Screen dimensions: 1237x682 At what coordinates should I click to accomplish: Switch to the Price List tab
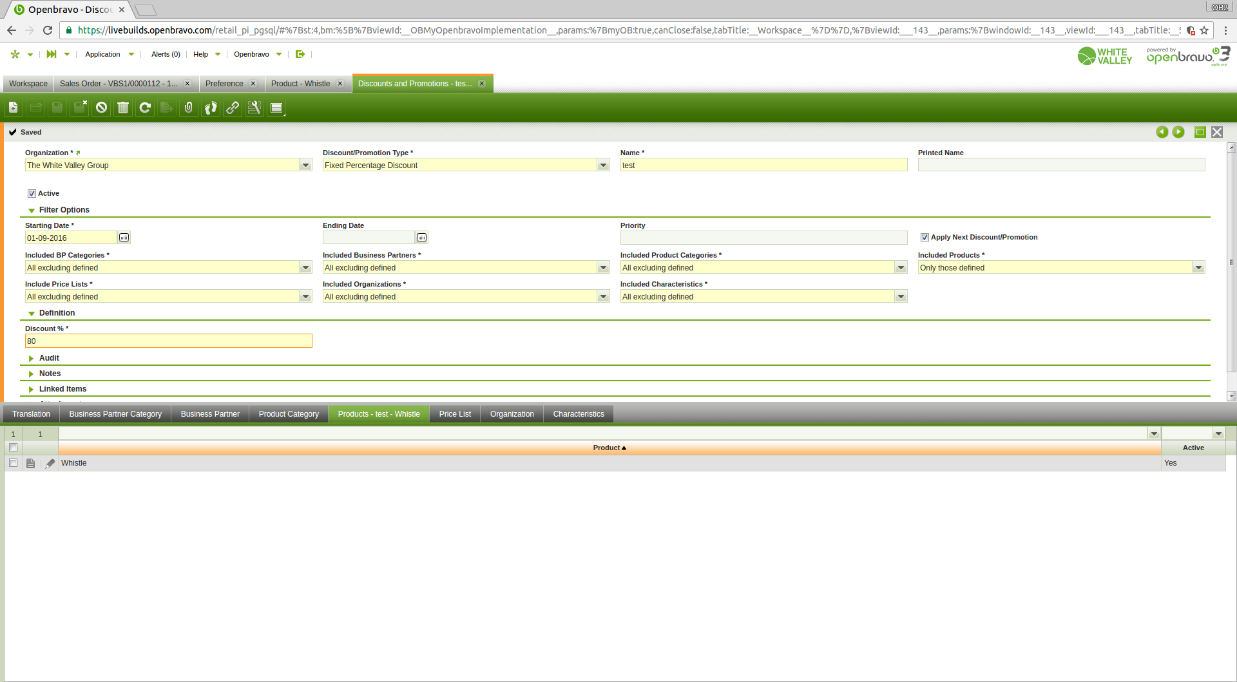[x=455, y=414]
